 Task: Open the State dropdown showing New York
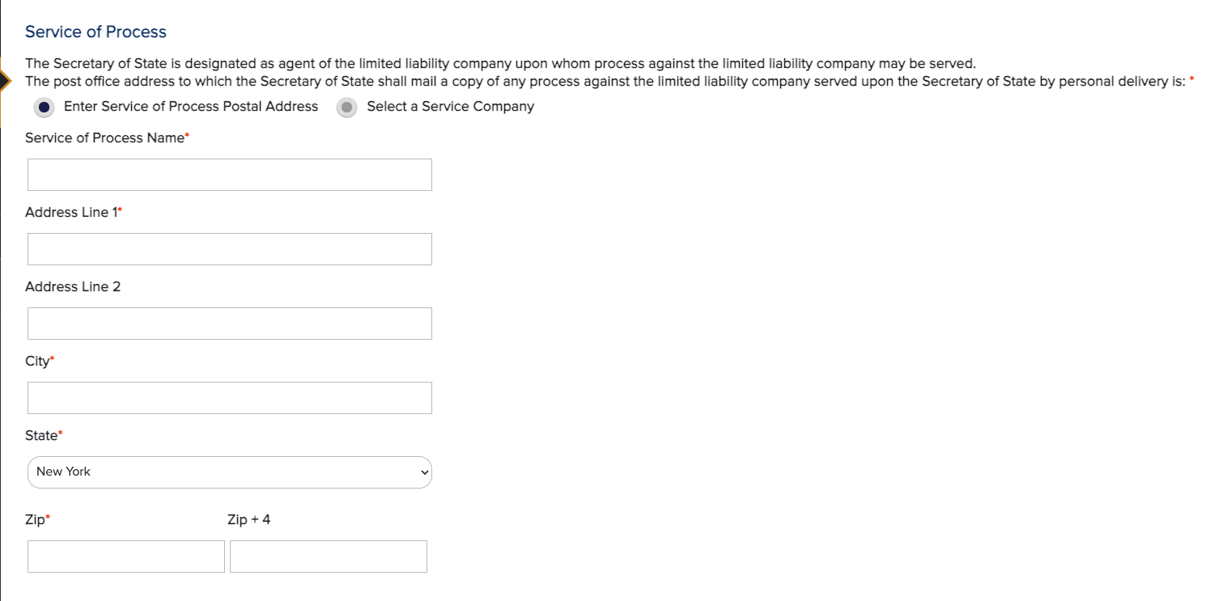[230, 472]
